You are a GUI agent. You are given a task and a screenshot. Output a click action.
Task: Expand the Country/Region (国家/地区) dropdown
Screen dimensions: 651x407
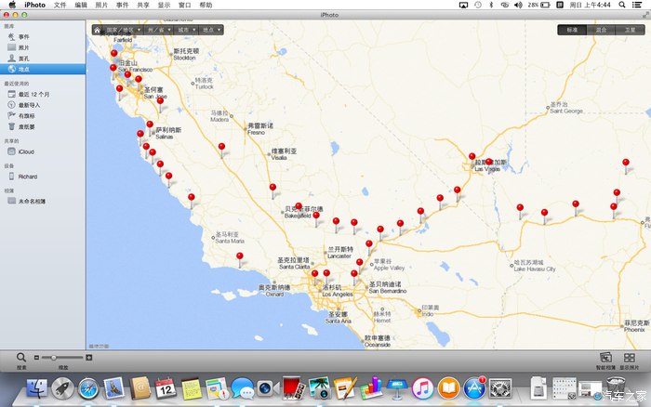coord(123,30)
